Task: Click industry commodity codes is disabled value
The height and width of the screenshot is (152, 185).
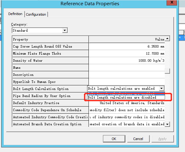Action: pos(127,117)
